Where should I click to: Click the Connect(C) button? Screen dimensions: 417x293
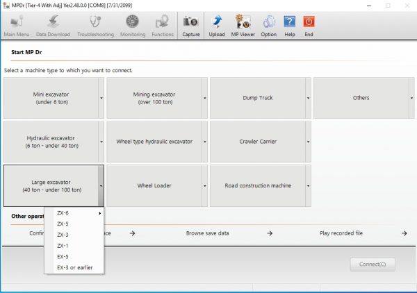pos(373,265)
